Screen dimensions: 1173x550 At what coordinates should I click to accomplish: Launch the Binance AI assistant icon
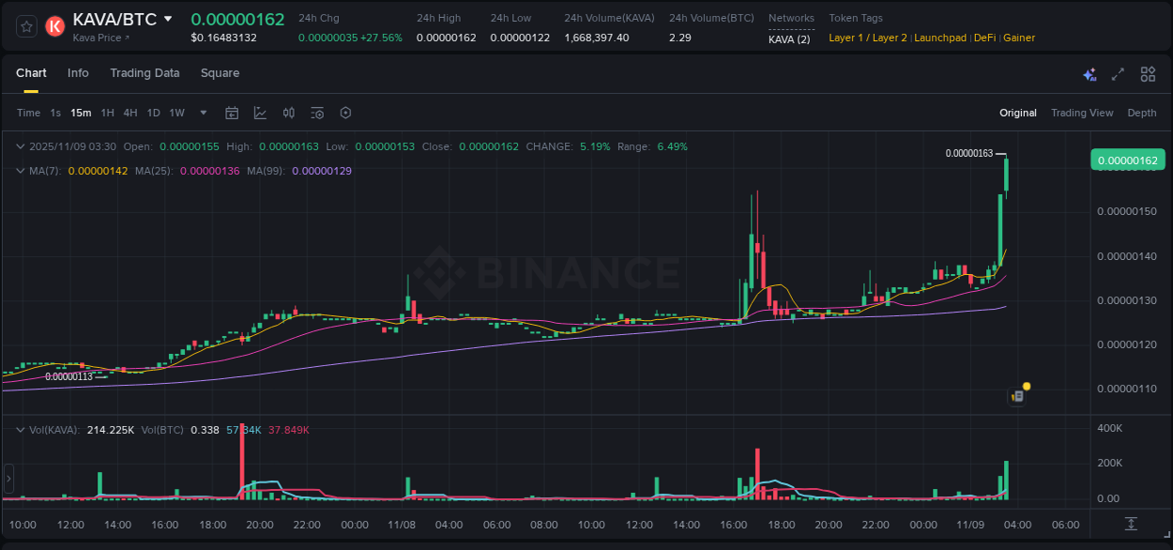click(x=1089, y=73)
